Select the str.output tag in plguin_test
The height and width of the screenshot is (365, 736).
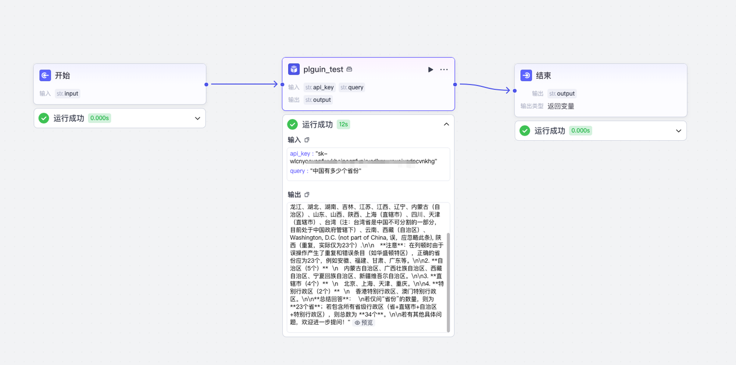click(x=318, y=100)
